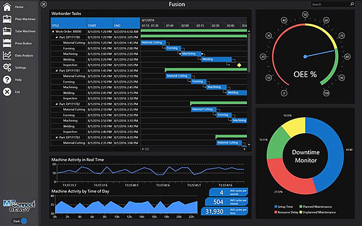
Task: Click the OEE gauge needle center hub
Action: point(305,57)
